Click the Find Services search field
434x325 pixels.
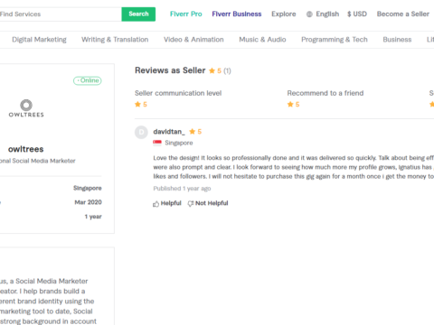[x=61, y=14]
